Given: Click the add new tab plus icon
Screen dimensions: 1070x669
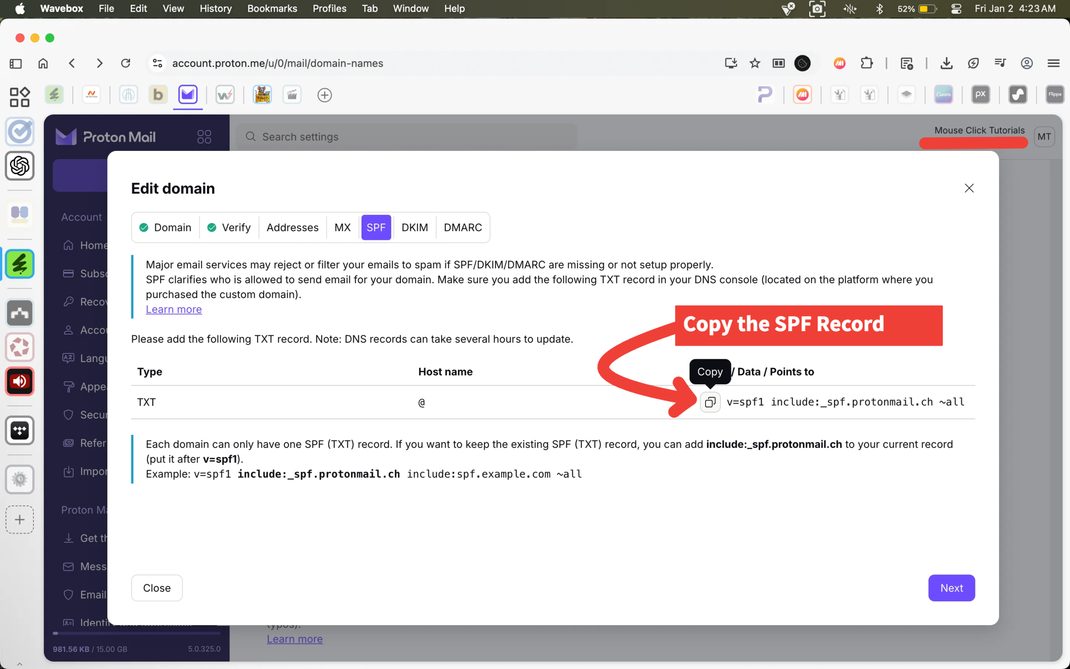Looking at the screenshot, I should (324, 94).
